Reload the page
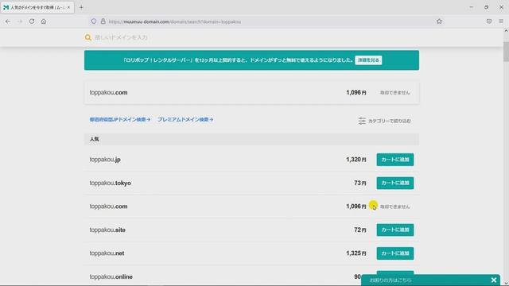The width and height of the screenshot is (509, 286). click(32, 21)
